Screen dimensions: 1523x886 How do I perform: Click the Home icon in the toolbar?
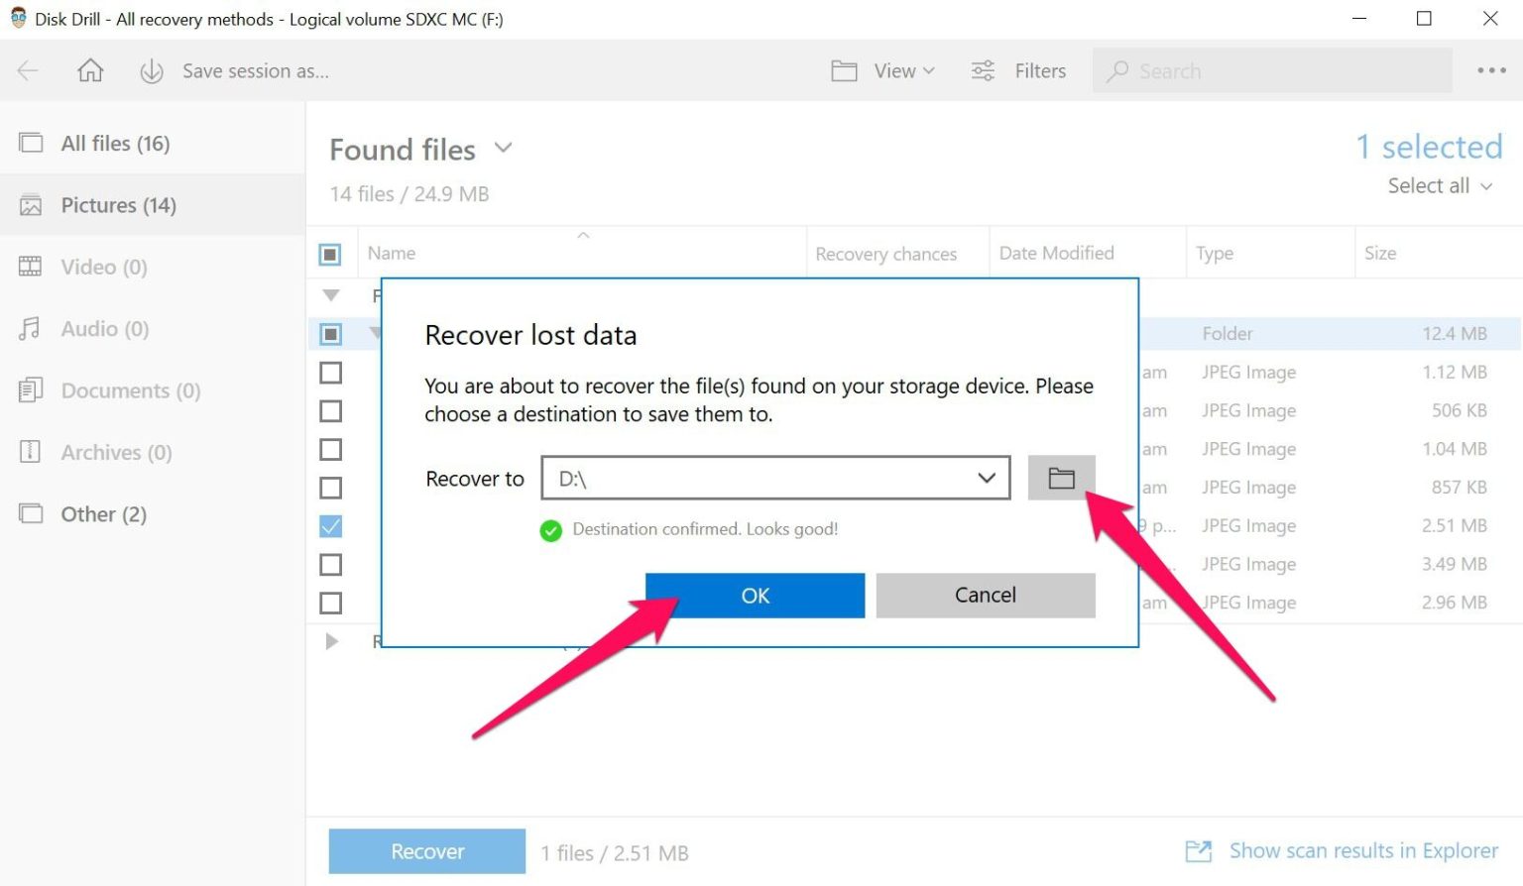click(x=89, y=70)
